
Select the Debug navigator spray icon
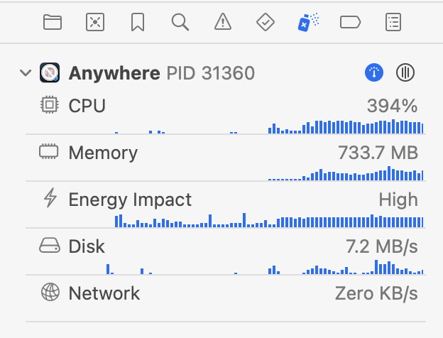click(x=308, y=22)
